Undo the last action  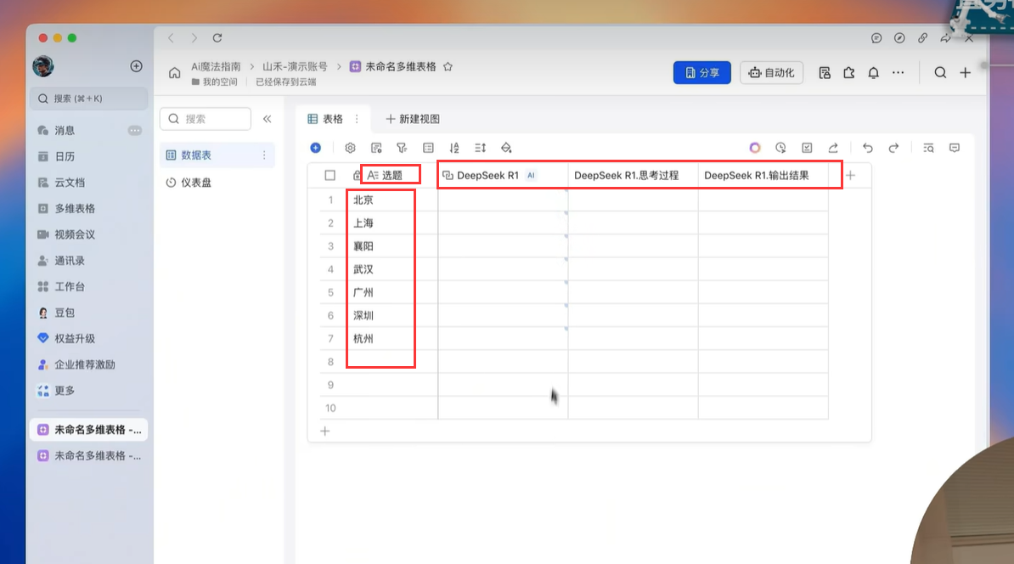coord(868,148)
